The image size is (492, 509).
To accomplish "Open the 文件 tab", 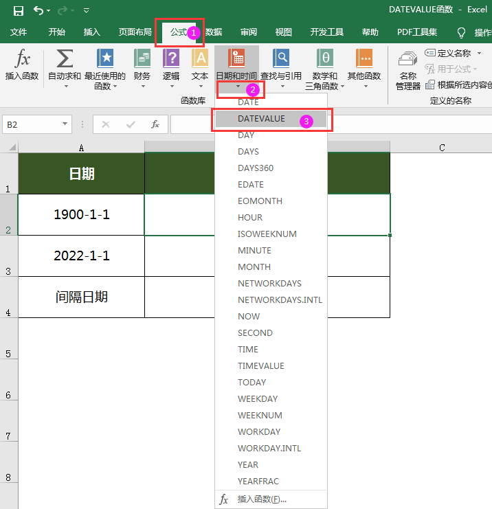I will tap(19, 32).
